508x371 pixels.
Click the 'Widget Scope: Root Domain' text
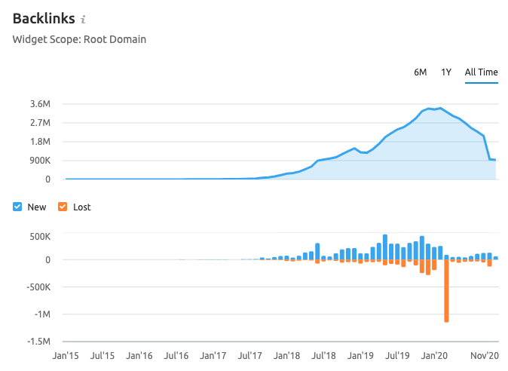[x=79, y=39]
